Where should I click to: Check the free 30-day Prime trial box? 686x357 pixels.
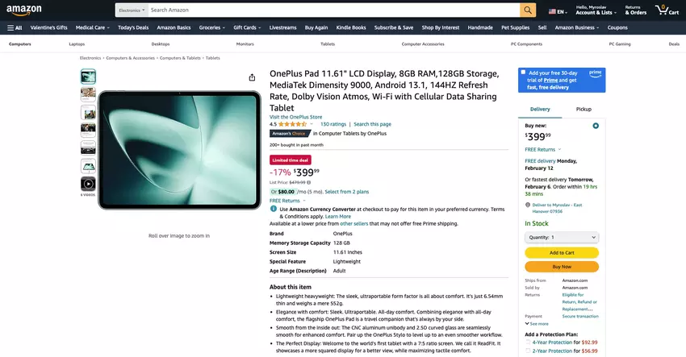pos(523,72)
